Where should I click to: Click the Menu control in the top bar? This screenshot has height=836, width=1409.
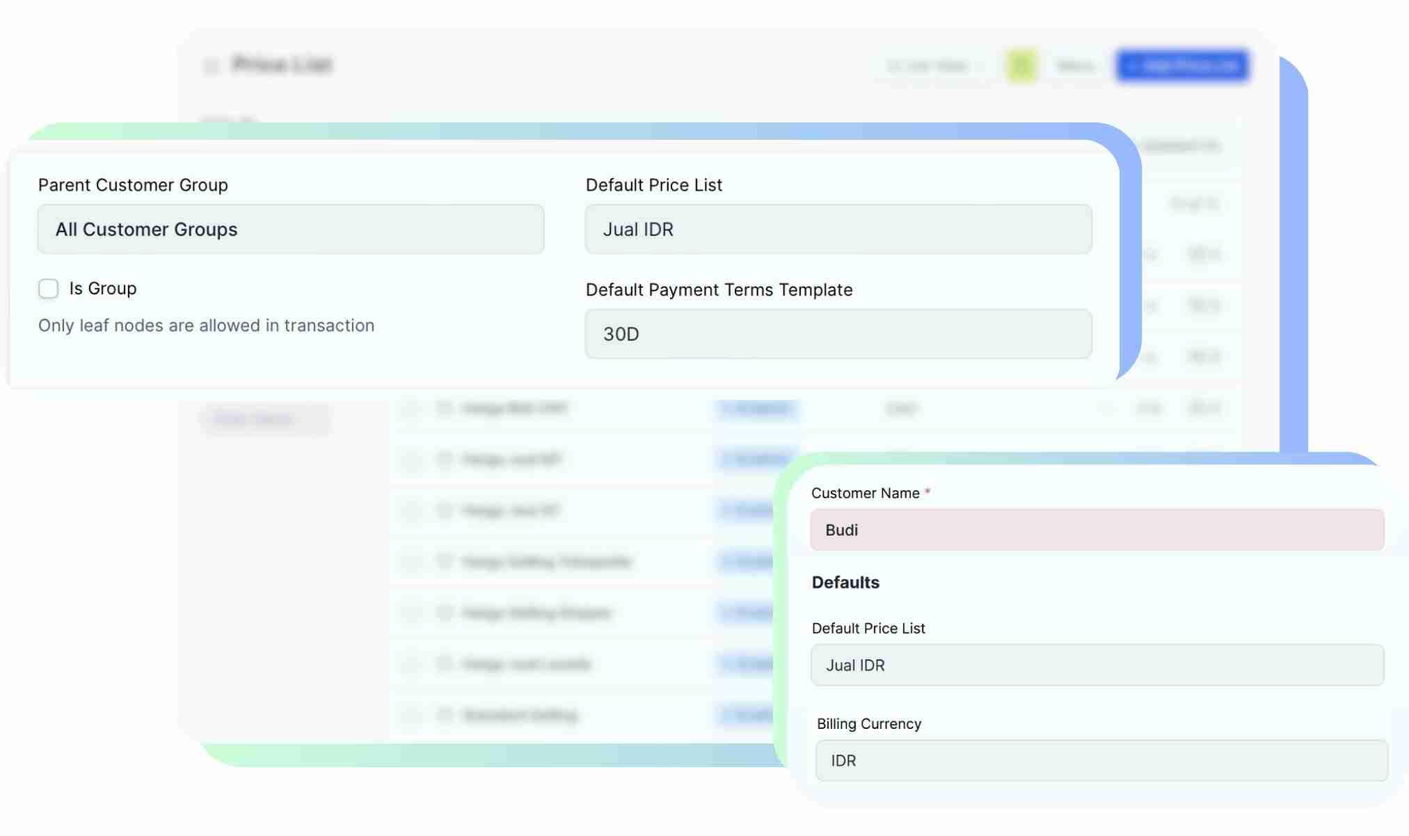[1074, 65]
